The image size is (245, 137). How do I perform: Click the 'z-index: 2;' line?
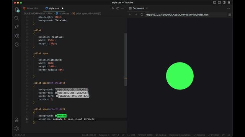46,99
